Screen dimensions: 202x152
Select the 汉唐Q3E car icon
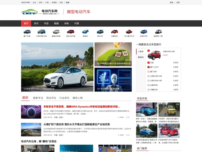coord(114,32)
